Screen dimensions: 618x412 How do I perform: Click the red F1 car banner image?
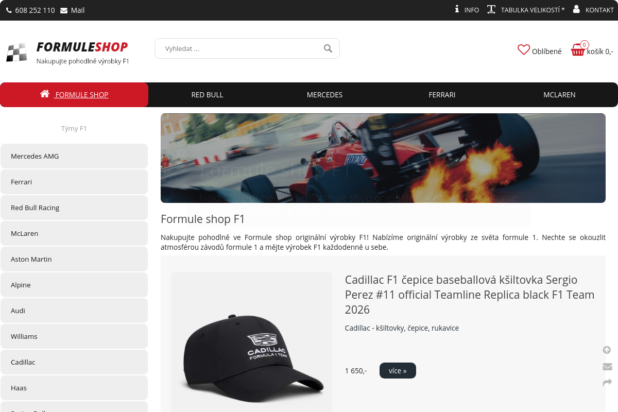(383, 158)
